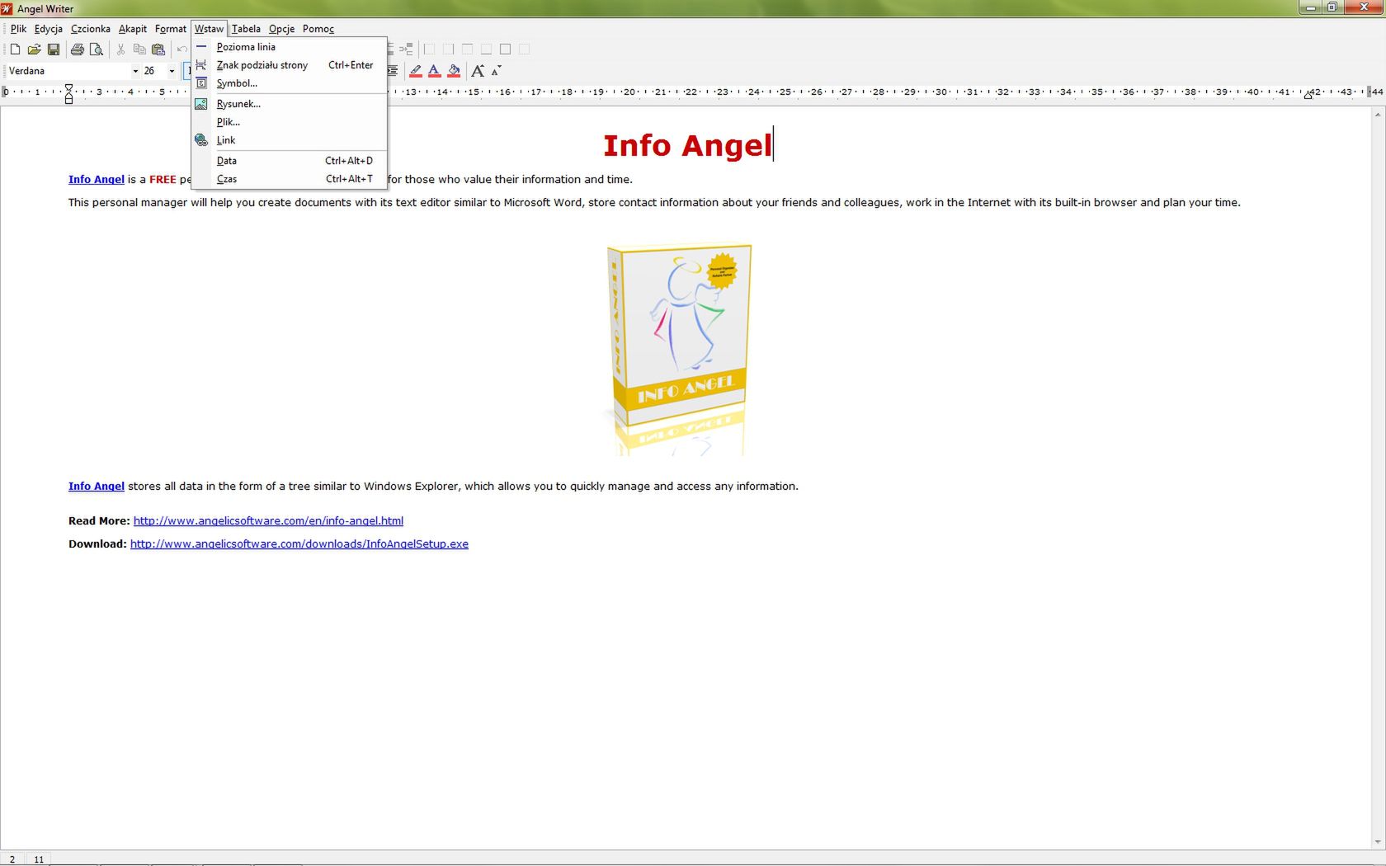Image resolution: width=1386 pixels, height=866 pixels.
Task: Choose Data from the Wstaw menu
Action: coord(289,161)
